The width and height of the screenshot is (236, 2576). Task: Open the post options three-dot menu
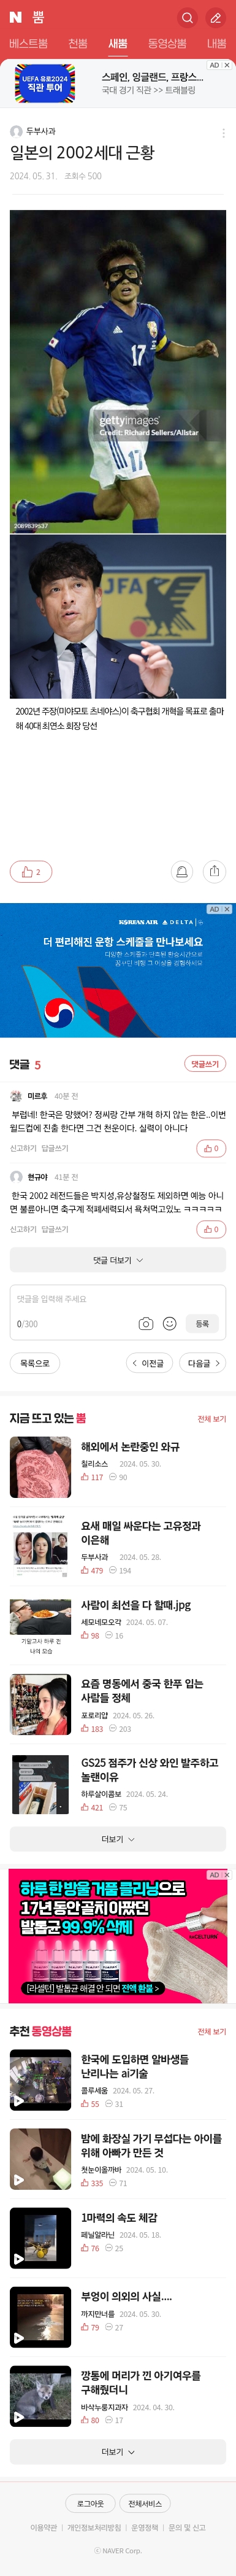coord(223,133)
